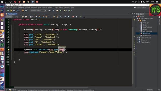Screen dimensions: 161x91
Task: Click the New Project toolbar icon
Action: pos(11,11)
